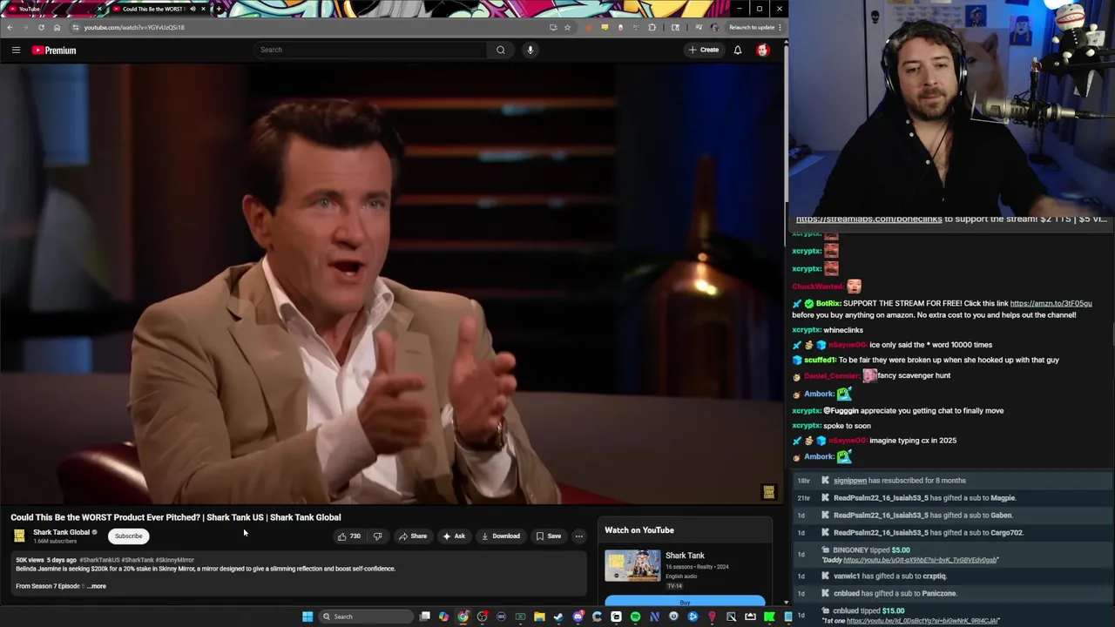Image resolution: width=1115 pixels, height=627 pixels.
Task: Open the YouTube account avatar menu
Action: click(763, 50)
